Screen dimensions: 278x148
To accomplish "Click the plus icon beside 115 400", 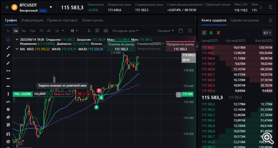I will pos(179,95).
